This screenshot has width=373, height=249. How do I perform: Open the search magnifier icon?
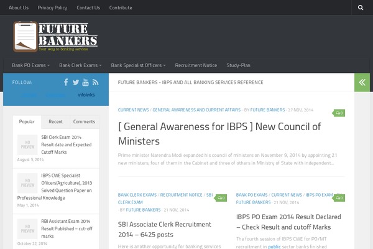[361, 7]
